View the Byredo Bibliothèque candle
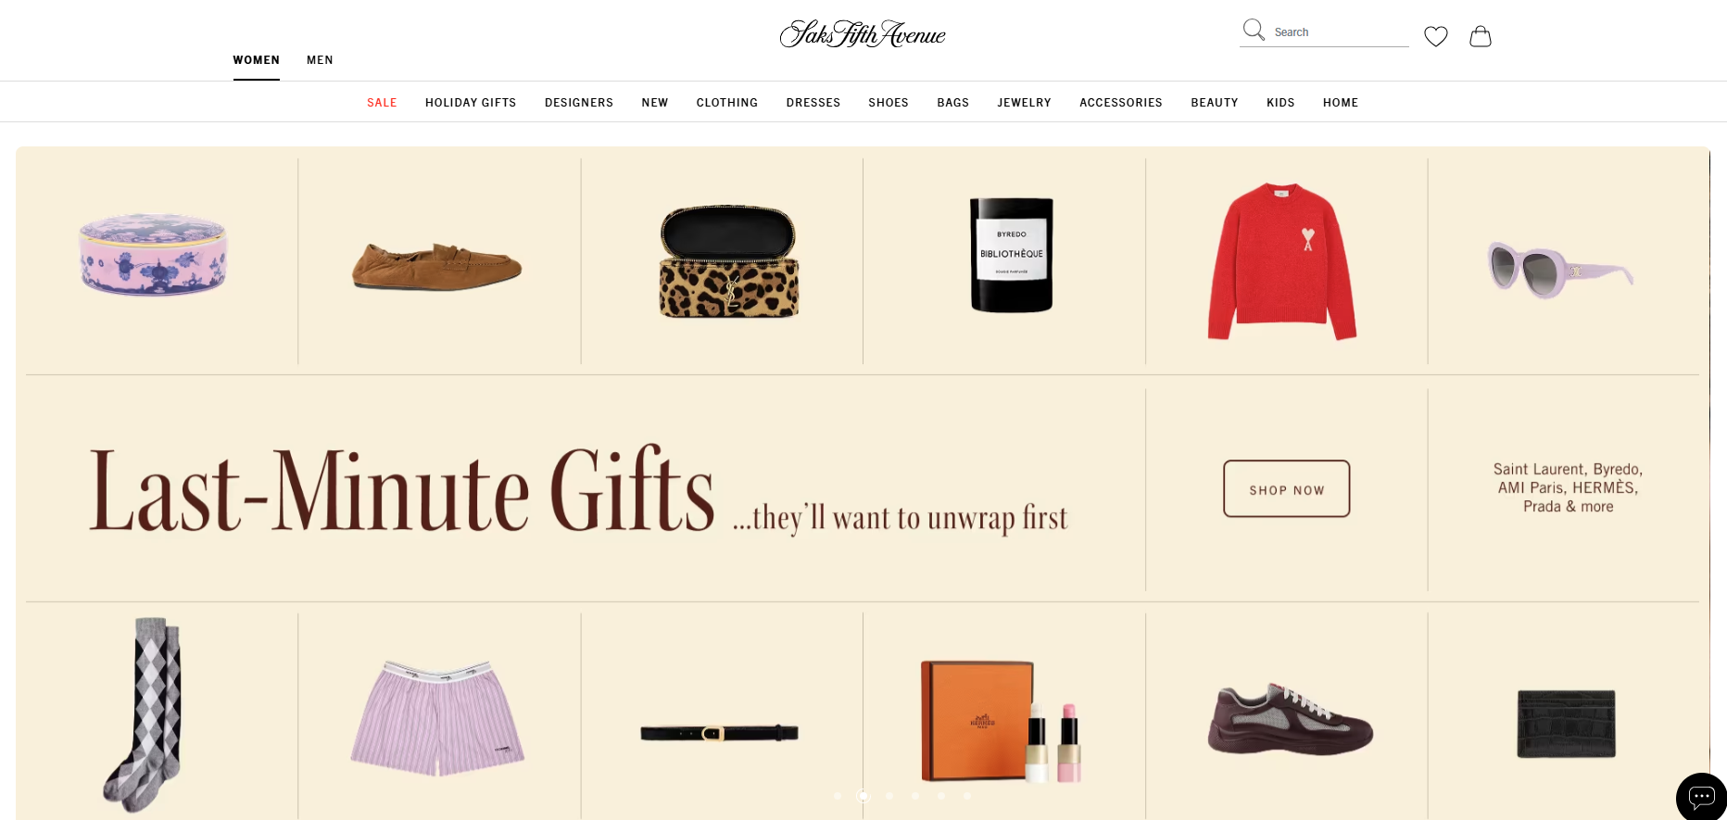Screen dimensions: 1727x820 tap(1012, 255)
